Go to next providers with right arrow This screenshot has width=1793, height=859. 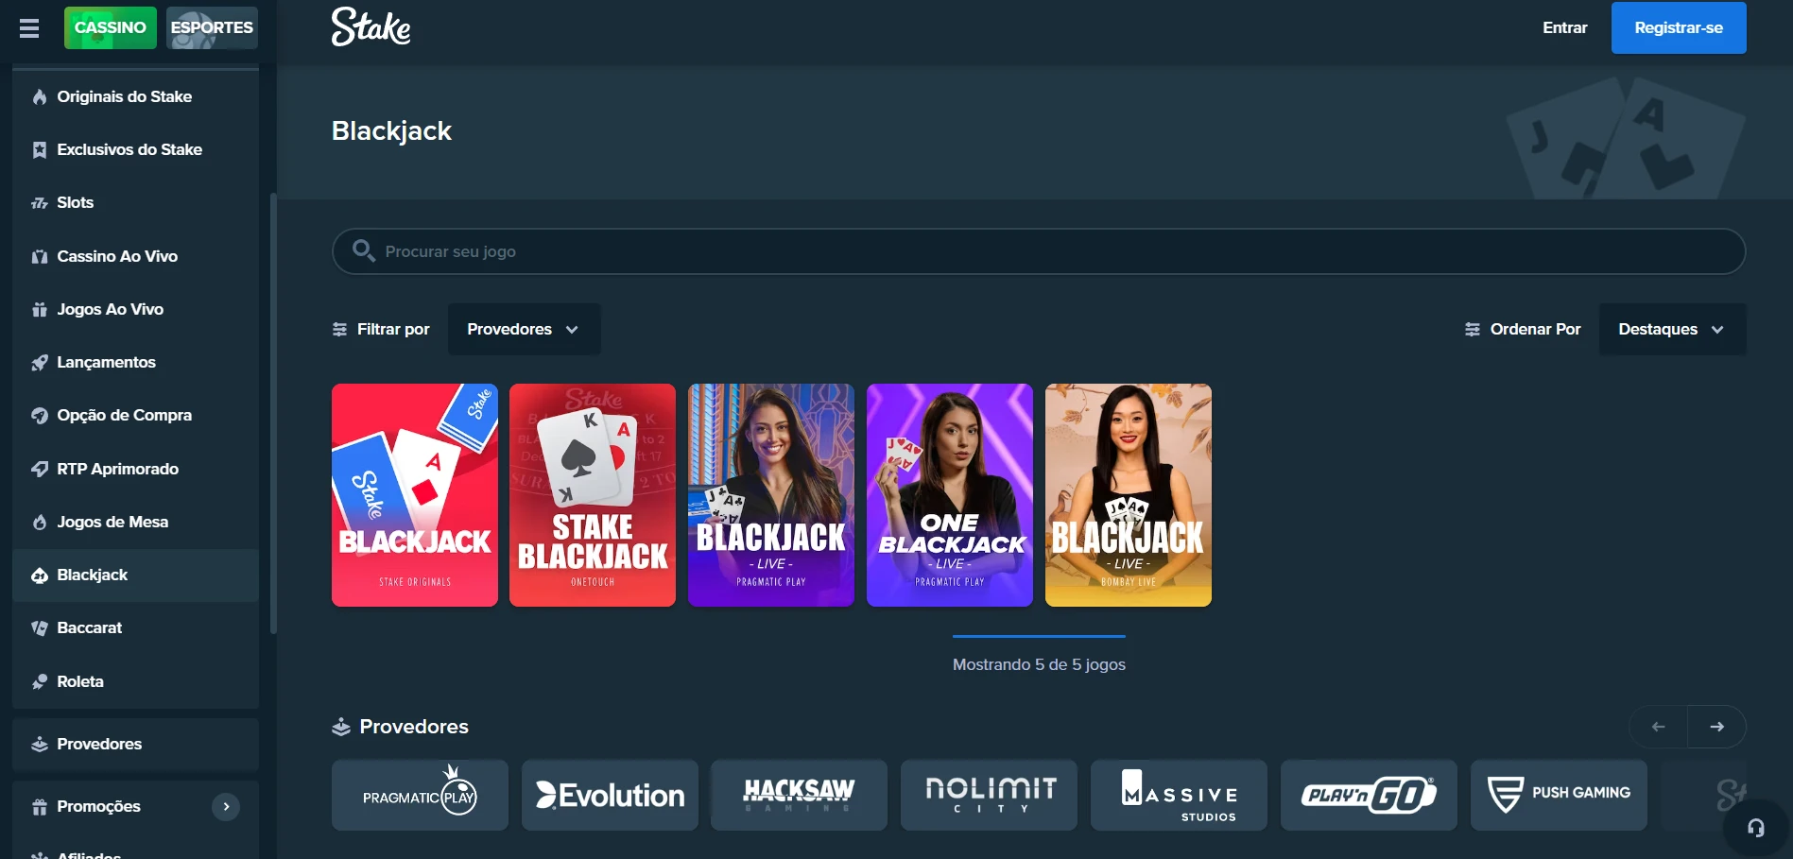click(1716, 727)
